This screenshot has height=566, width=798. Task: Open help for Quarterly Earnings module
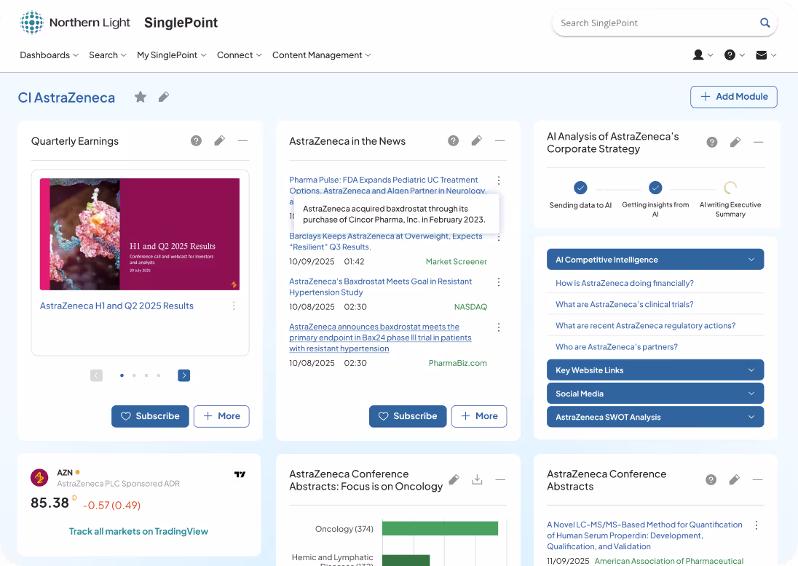coord(196,141)
